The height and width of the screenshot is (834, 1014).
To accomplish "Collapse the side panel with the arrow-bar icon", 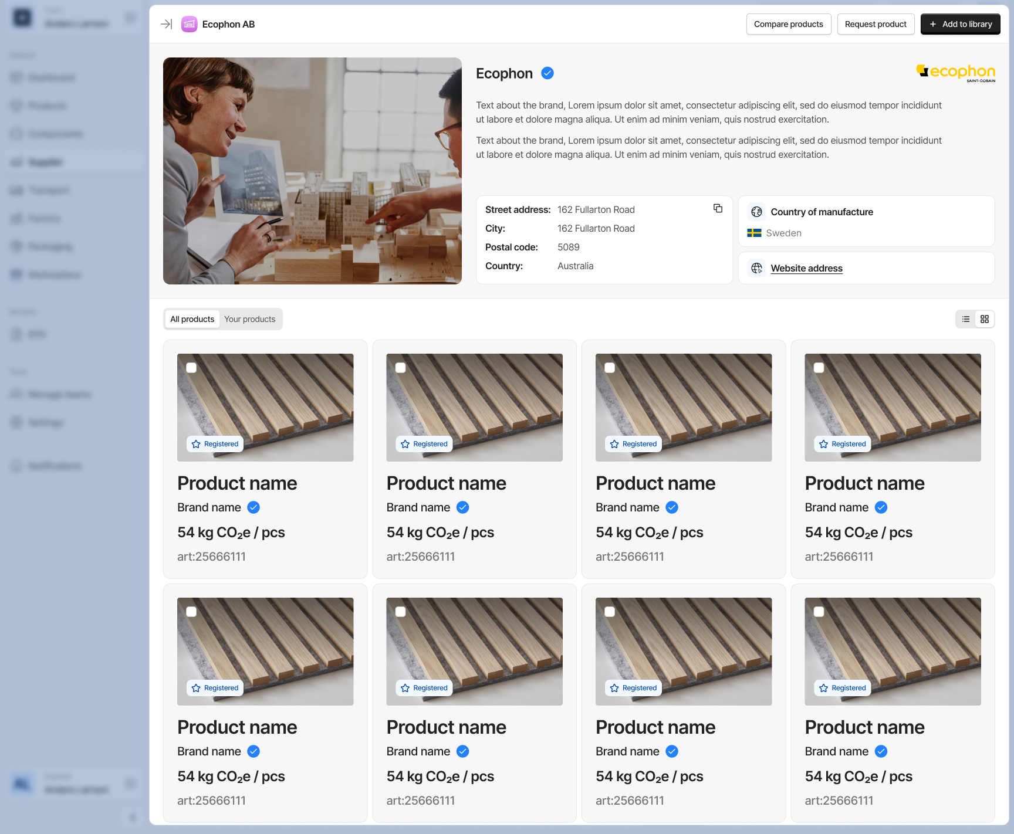I will coord(166,24).
